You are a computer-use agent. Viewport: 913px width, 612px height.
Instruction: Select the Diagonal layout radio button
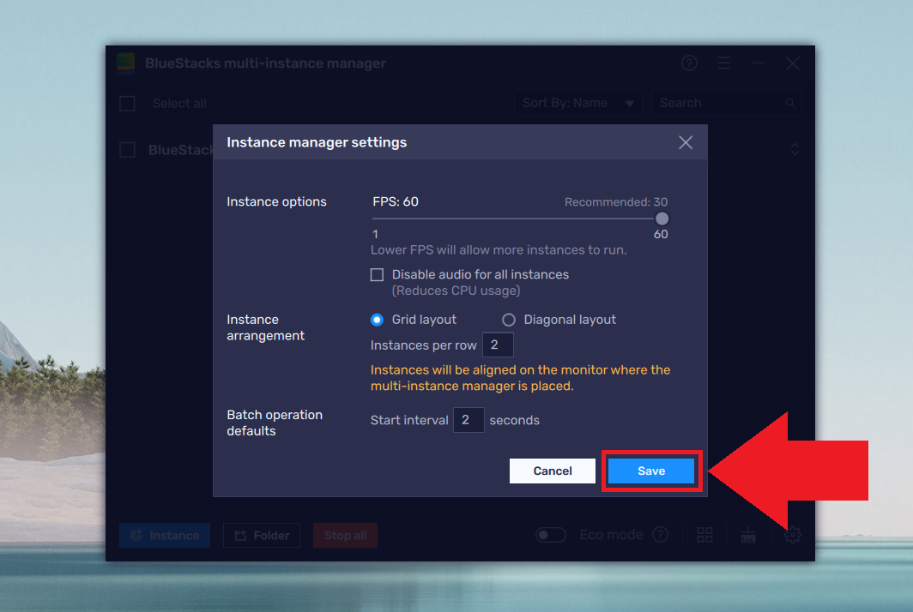click(x=507, y=319)
